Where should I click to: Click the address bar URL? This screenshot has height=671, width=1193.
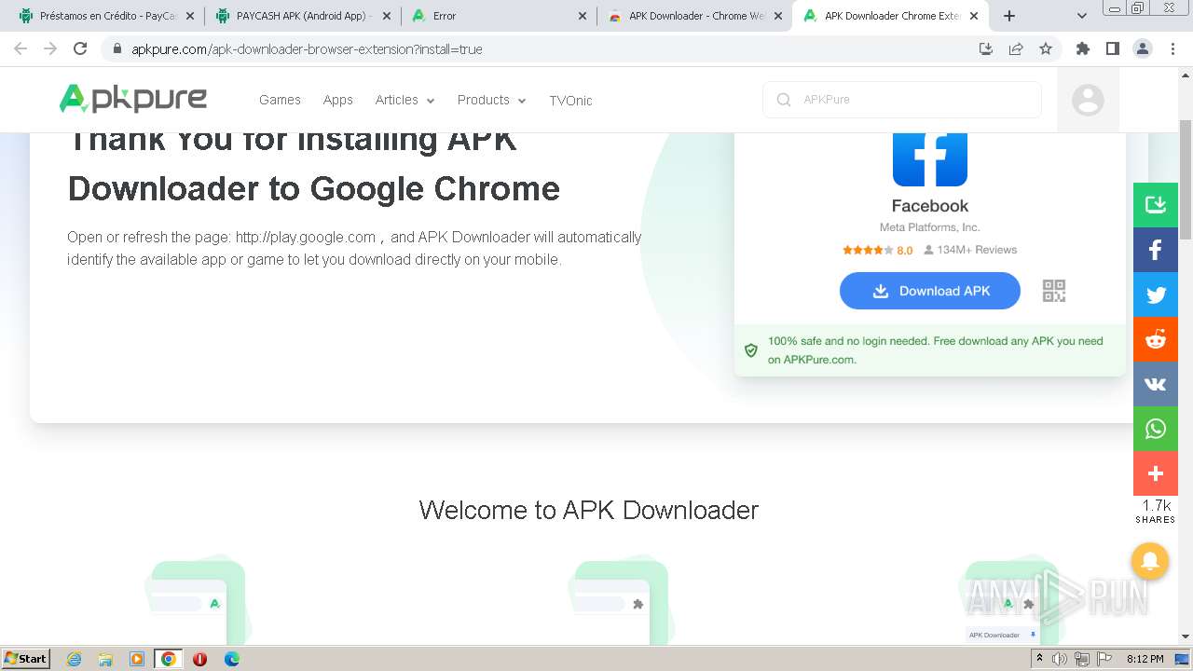307,49
